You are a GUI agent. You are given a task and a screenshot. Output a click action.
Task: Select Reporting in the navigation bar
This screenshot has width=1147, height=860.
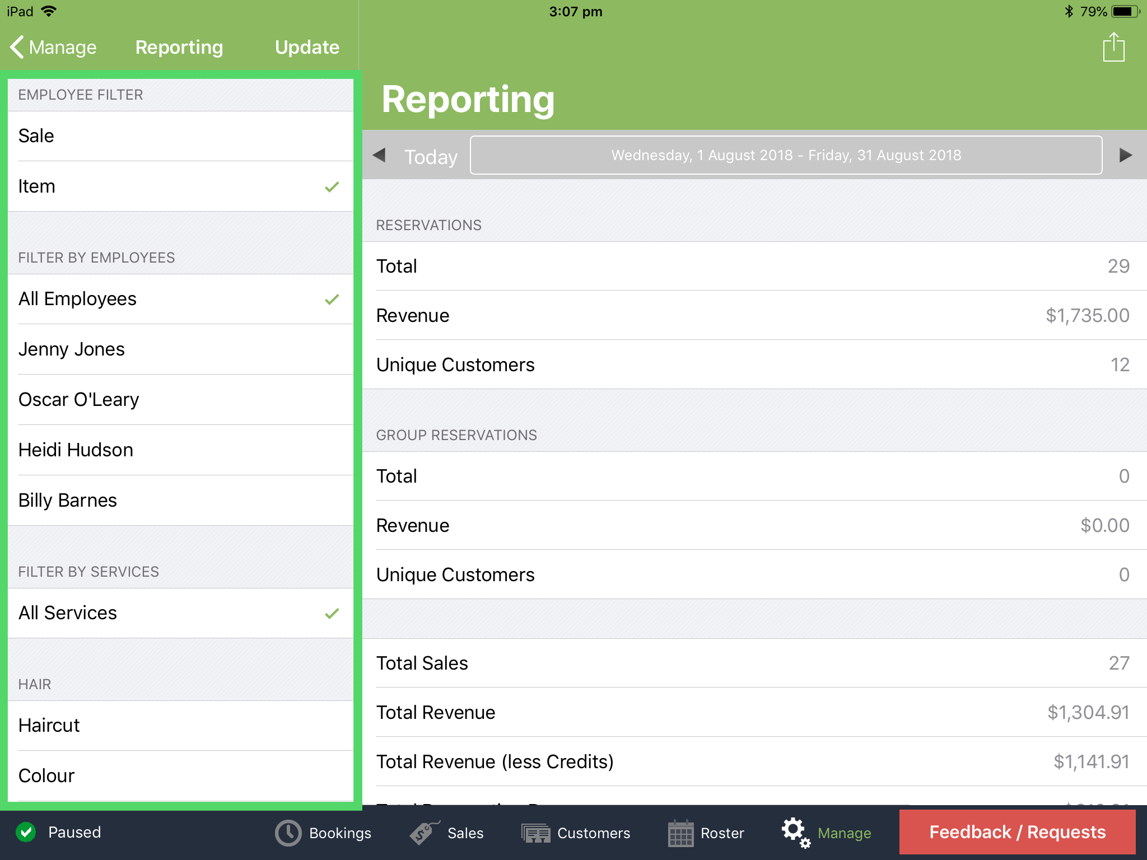click(179, 47)
